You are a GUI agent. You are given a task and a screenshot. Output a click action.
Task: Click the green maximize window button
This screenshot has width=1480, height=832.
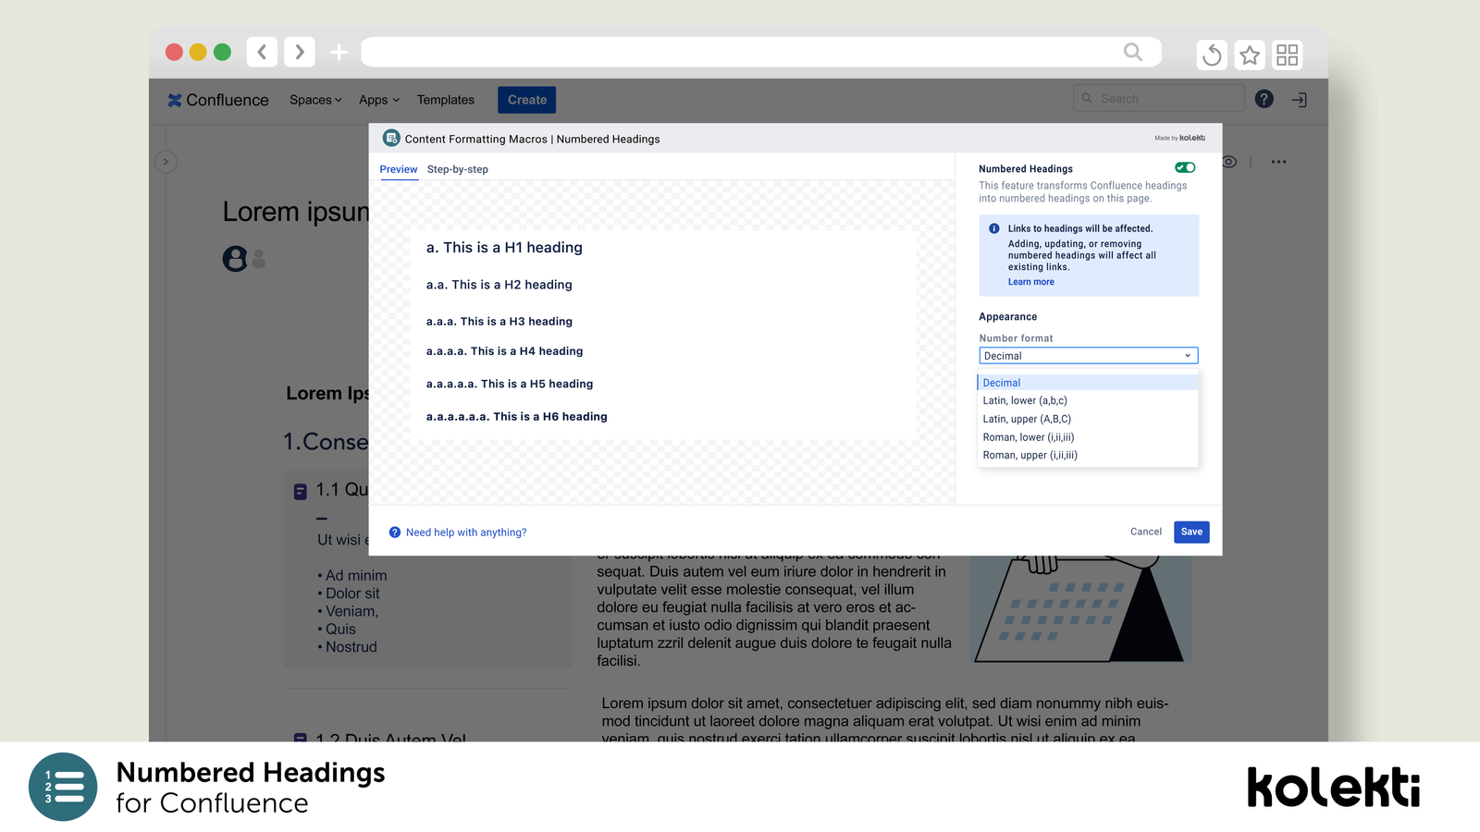(x=222, y=52)
